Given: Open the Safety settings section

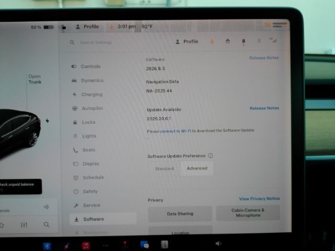Looking at the screenshot, I should pos(85,191).
